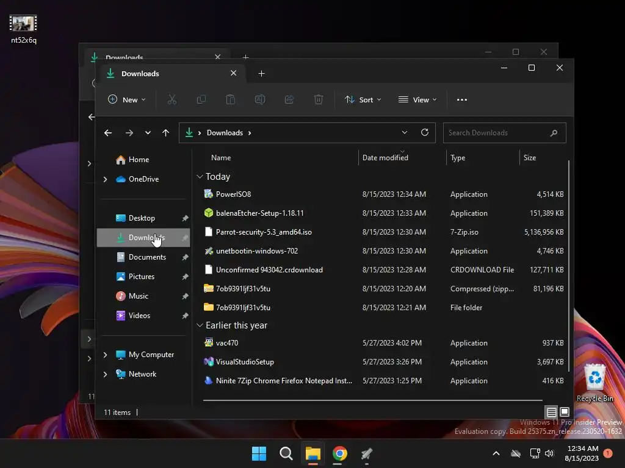625x468 pixels.
Task: Open the View dropdown menu
Action: coord(417,99)
